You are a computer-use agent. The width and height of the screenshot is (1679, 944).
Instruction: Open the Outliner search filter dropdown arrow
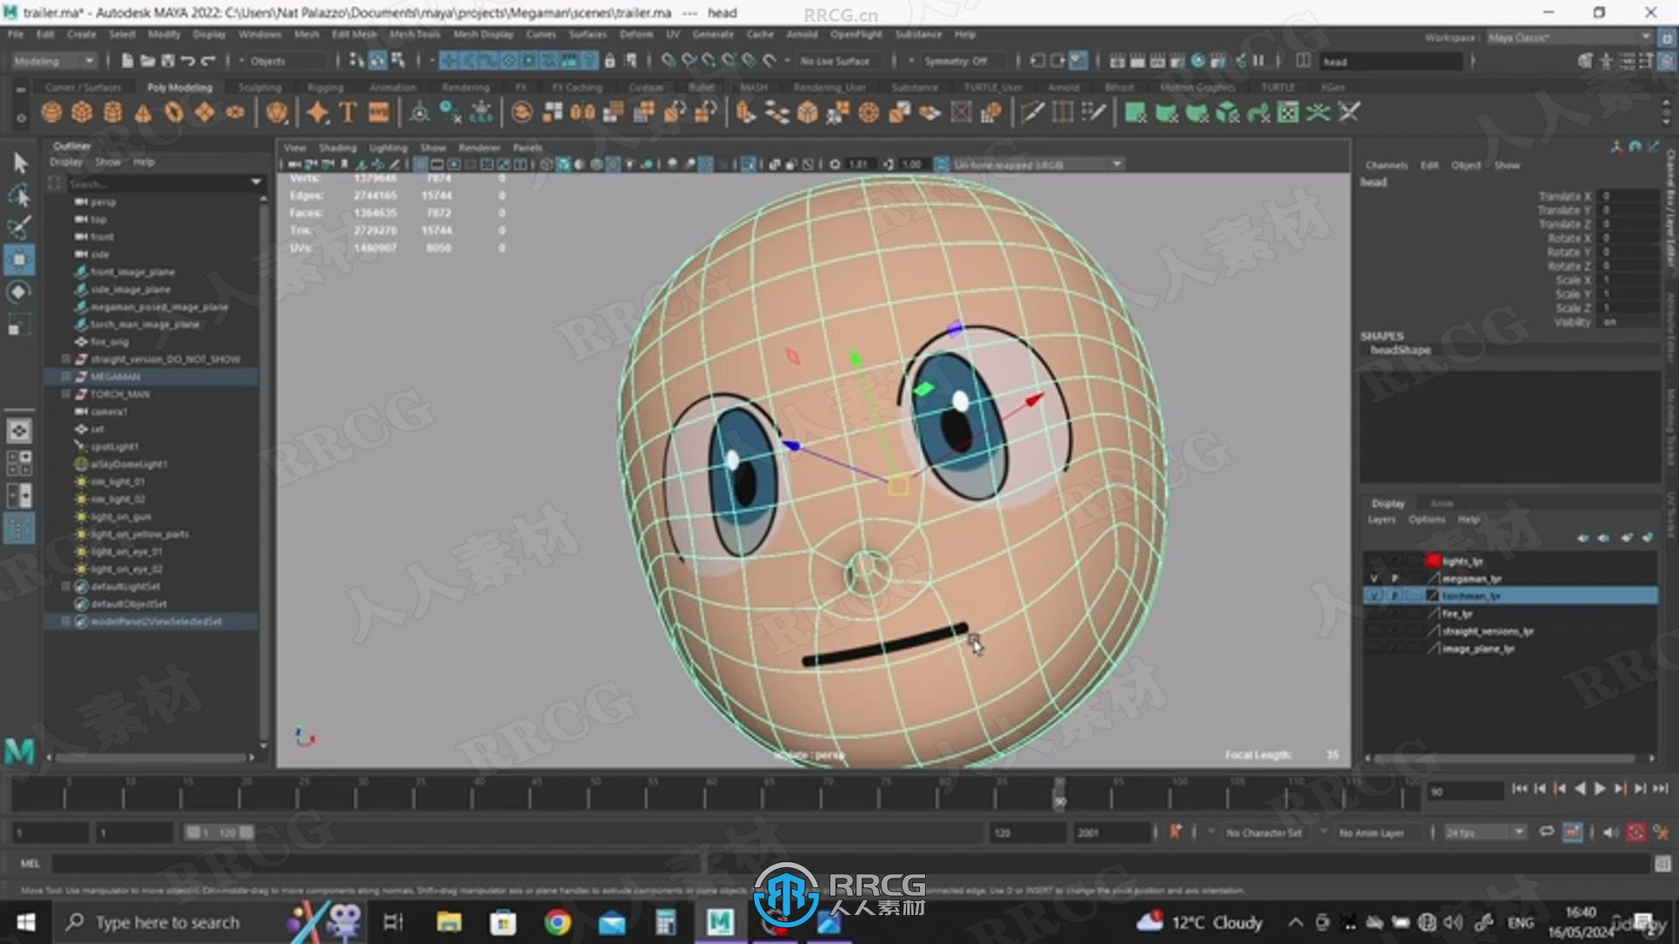coord(256,183)
